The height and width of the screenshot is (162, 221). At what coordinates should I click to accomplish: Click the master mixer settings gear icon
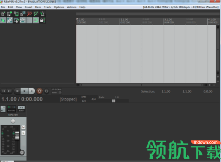click(x=22, y=152)
